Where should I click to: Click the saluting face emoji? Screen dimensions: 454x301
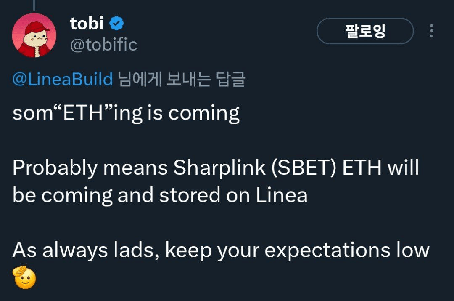click(x=24, y=277)
